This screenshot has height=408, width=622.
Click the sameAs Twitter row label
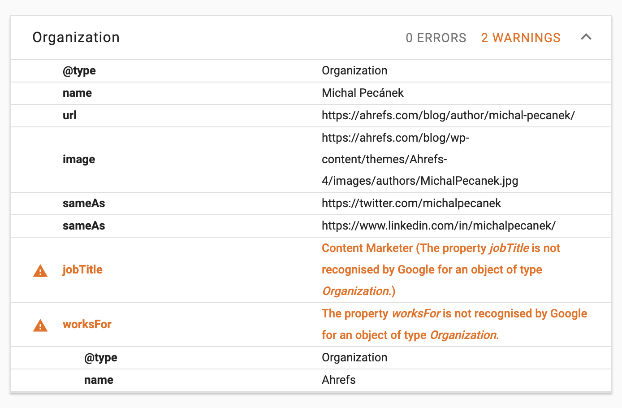(84, 203)
